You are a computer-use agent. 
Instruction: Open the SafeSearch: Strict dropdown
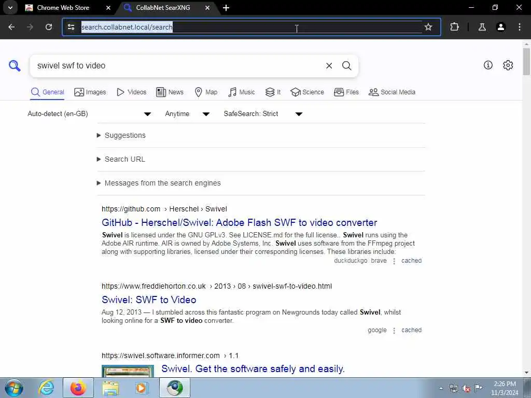click(263, 113)
